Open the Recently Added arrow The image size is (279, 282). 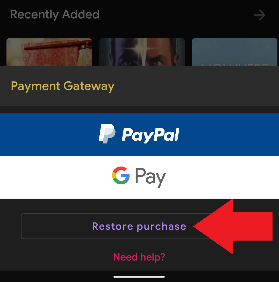click(x=260, y=15)
